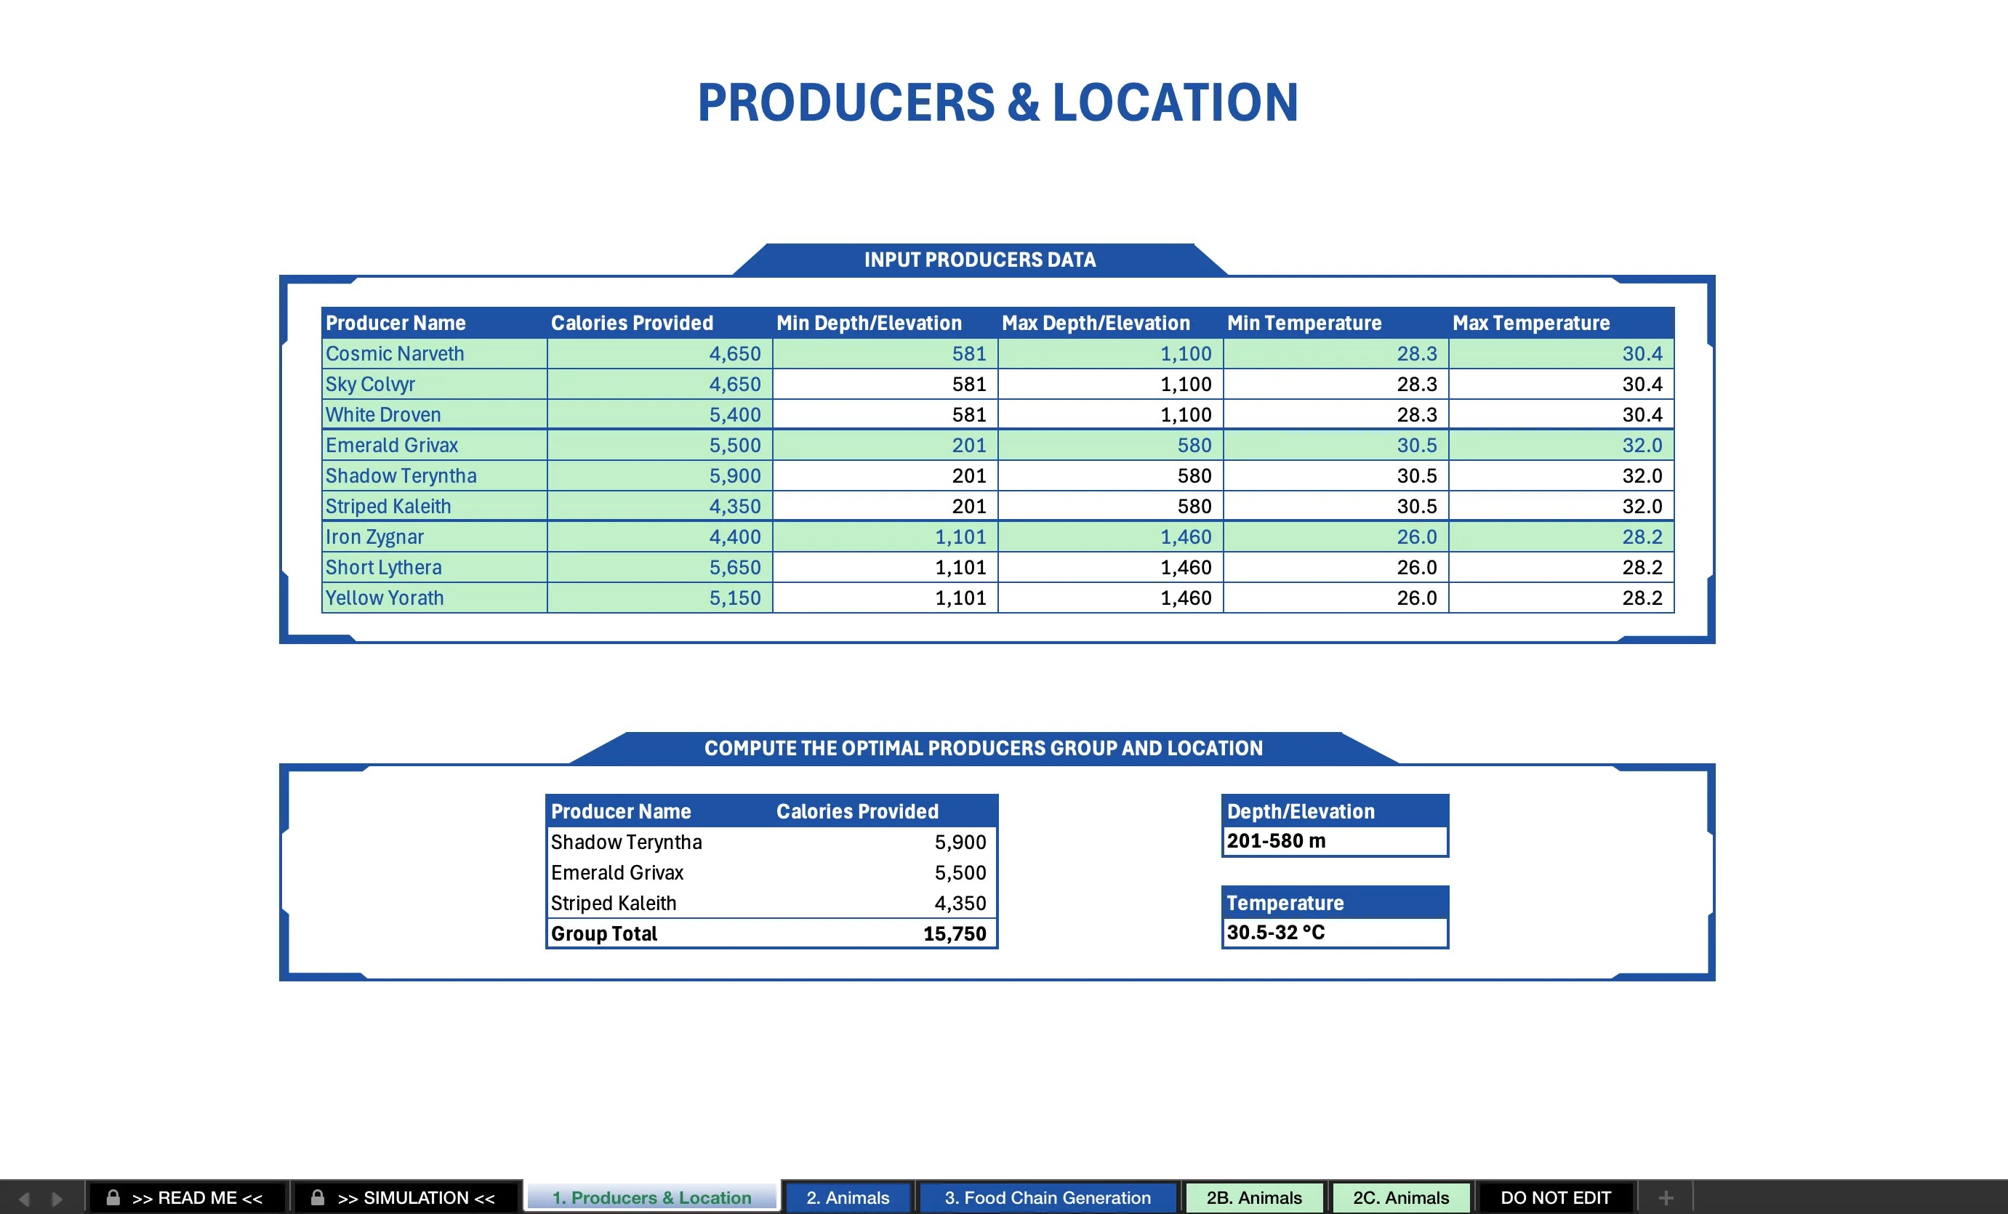Select Yellow Yorath calories value 5,150
The width and height of the screenshot is (2008, 1214).
pyautogui.click(x=659, y=598)
